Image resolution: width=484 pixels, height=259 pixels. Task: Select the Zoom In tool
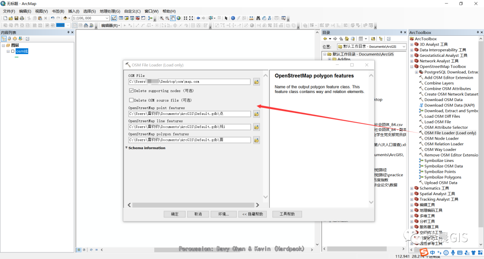pos(162,18)
